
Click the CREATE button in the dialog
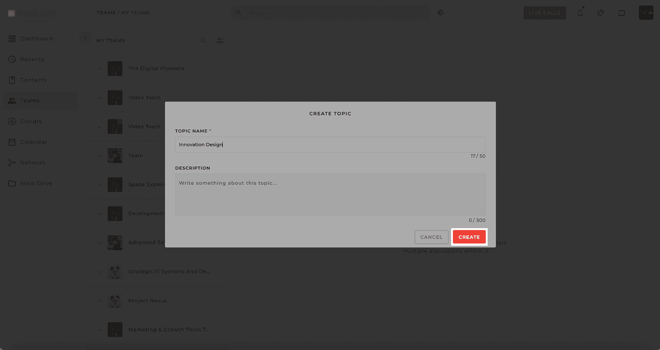tap(469, 237)
